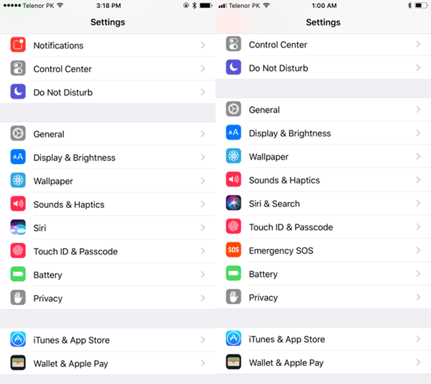Tap the Notifications icon in left Settings screen
Screen dimensions: 431x384
pos(18,45)
